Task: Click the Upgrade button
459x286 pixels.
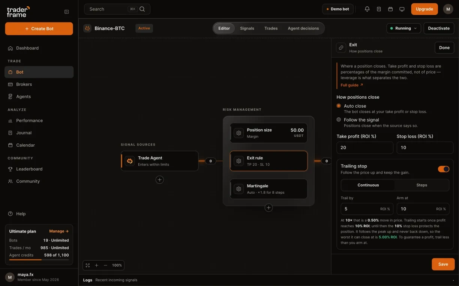Action: point(424,9)
